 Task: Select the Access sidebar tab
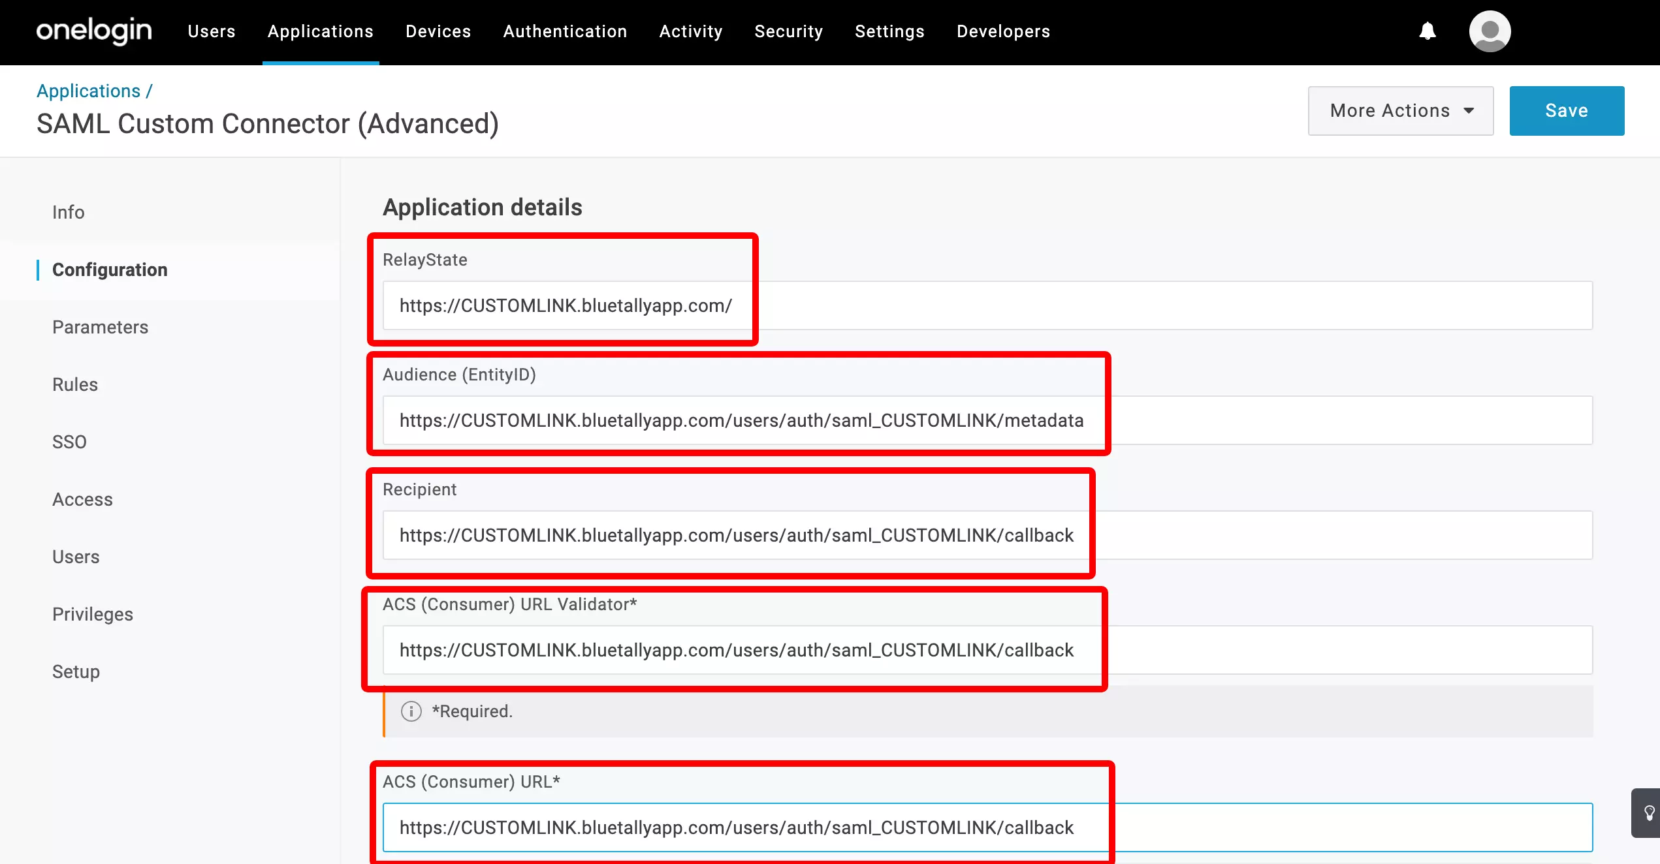(x=82, y=499)
